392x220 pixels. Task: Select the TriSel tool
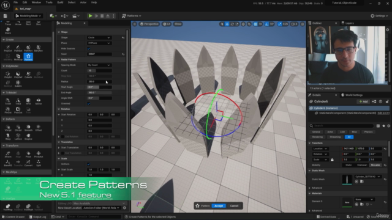pos(8,101)
